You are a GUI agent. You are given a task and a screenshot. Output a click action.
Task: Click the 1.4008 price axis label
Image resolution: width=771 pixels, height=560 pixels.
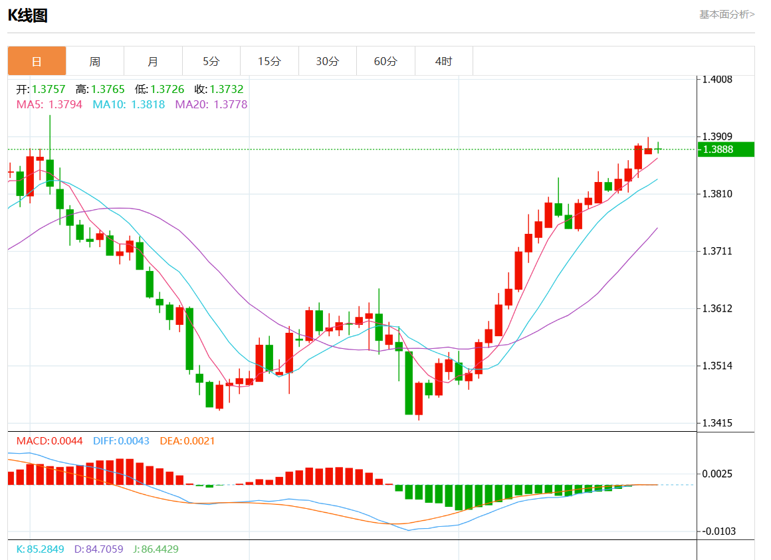(x=717, y=80)
